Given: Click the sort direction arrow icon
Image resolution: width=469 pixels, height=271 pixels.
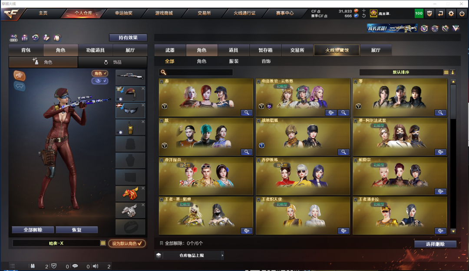Looking at the screenshot, I should coord(452,72).
